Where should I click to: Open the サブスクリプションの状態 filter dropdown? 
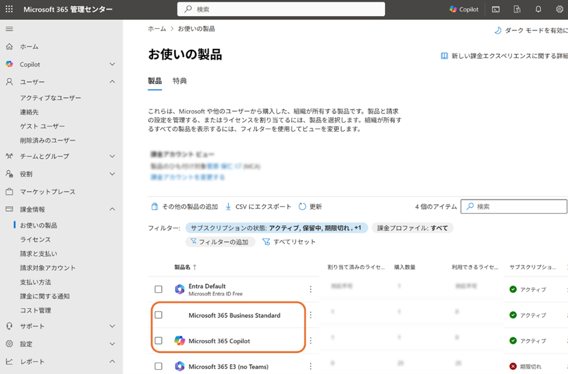[x=277, y=228]
